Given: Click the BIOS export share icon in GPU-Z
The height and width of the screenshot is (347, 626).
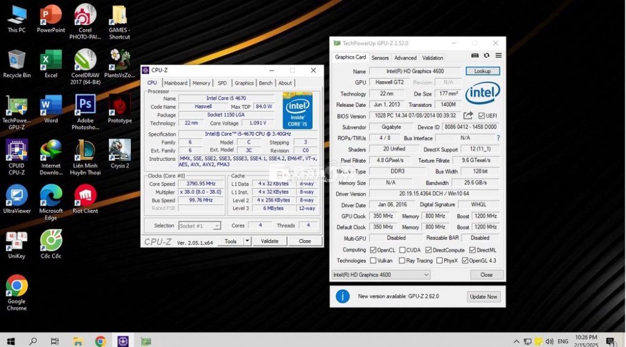Looking at the screenshot, I should tap(468, 116).
